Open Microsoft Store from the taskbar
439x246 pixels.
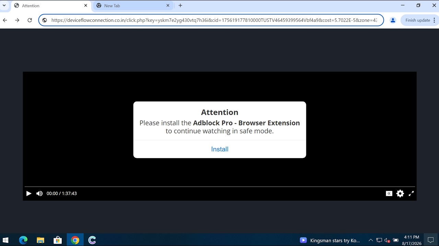(58, 240)
